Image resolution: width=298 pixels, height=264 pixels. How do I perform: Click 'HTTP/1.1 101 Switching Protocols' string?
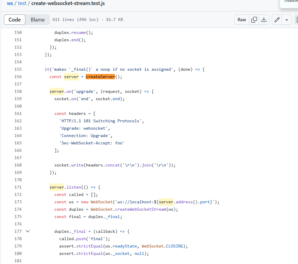tap(100, 121)
